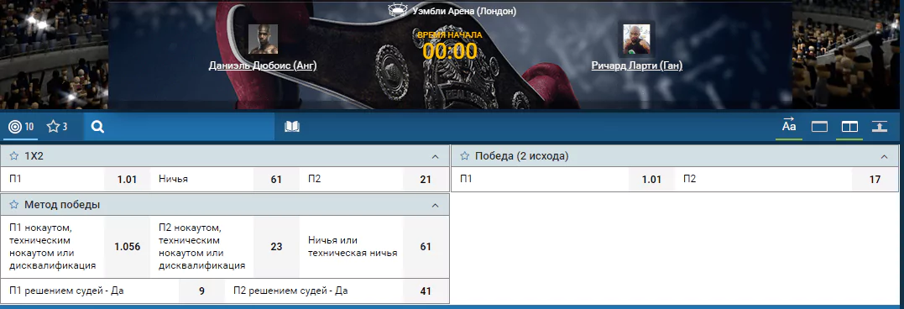
Task: Pick П2 решением судей odds 41
Action: click(x=426, y=291)
